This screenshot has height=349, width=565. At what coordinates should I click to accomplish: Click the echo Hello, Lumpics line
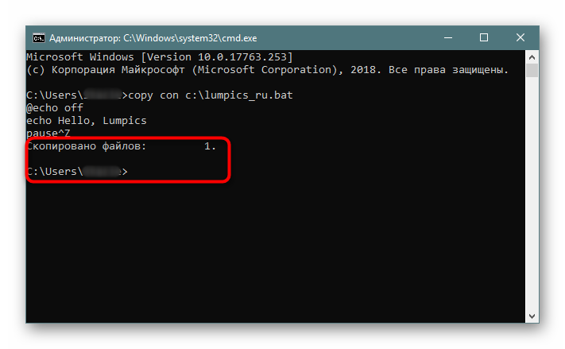(x=87, y=120)
